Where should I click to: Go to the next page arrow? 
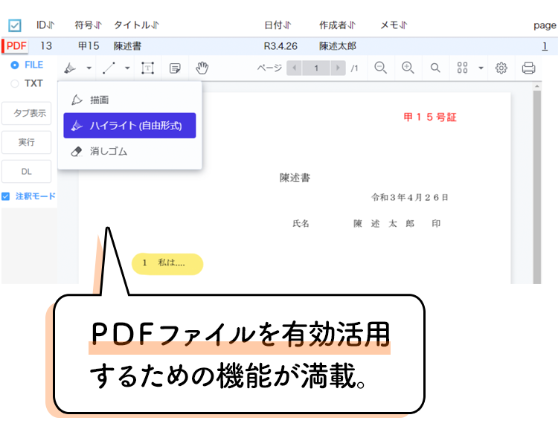338,68
